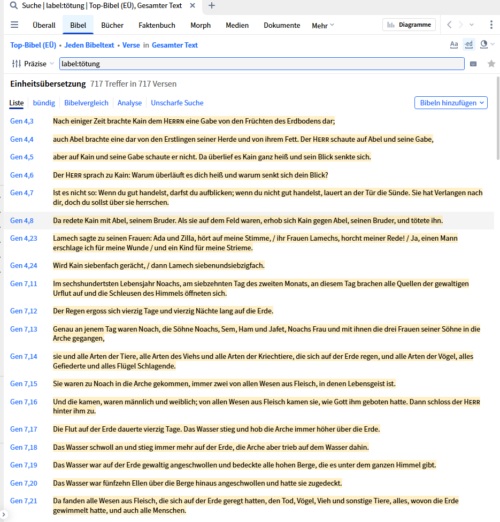The width and height of the screenshot is (500, 522).
Task: Click the back navigation chevron
Action: [x=449, y=25]
